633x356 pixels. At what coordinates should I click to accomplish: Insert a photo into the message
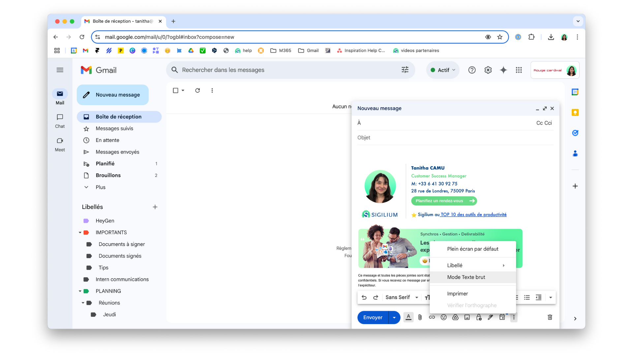(467, 317)
